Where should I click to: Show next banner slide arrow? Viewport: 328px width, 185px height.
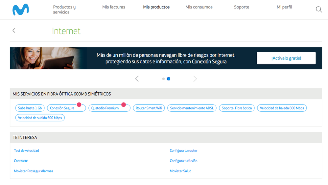pyautogui.click(x=195, y=79)
